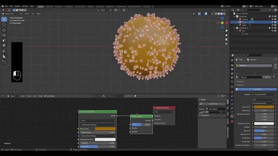Switch to Rendered viewport shading
Viewport: 278px width, 156px height.
point(224,13)
